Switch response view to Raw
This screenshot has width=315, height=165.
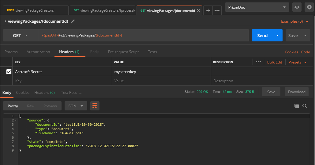[x=31, y=106]
